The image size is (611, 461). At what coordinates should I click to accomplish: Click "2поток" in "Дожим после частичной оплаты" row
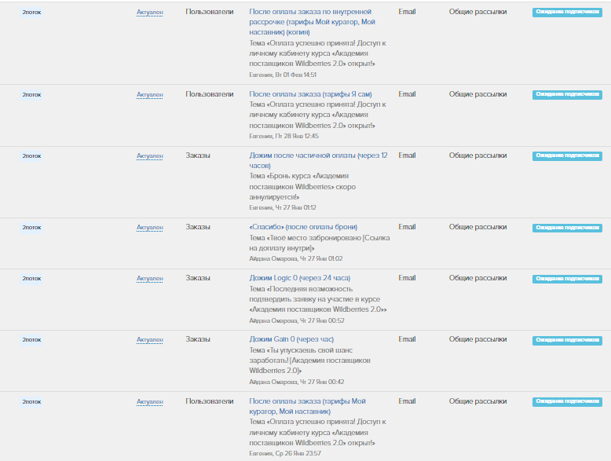31,156
